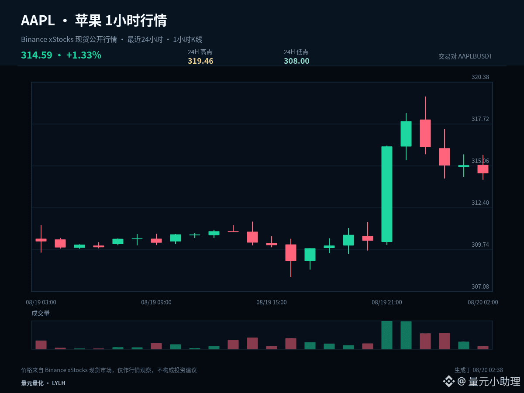
Task: Click the tallest green volume bar at 21:00
Action: (x=387, y=335)
